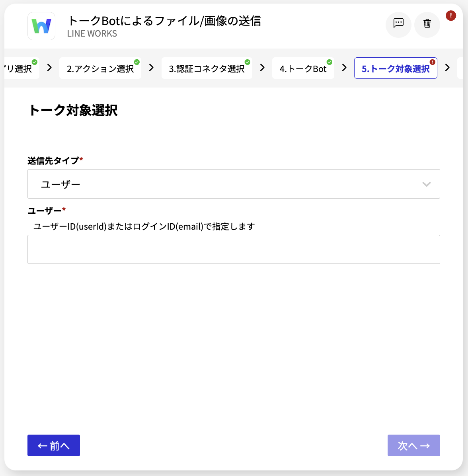Click the red error alert icon in the header
This screenshot has height=476, width=468.
click(x=451, y=16)
